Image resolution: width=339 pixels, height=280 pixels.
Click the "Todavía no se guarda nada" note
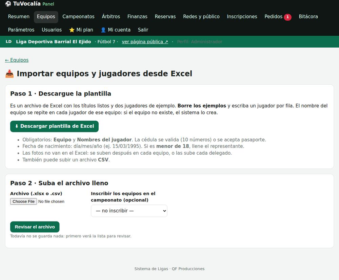(x=71, y=236)
